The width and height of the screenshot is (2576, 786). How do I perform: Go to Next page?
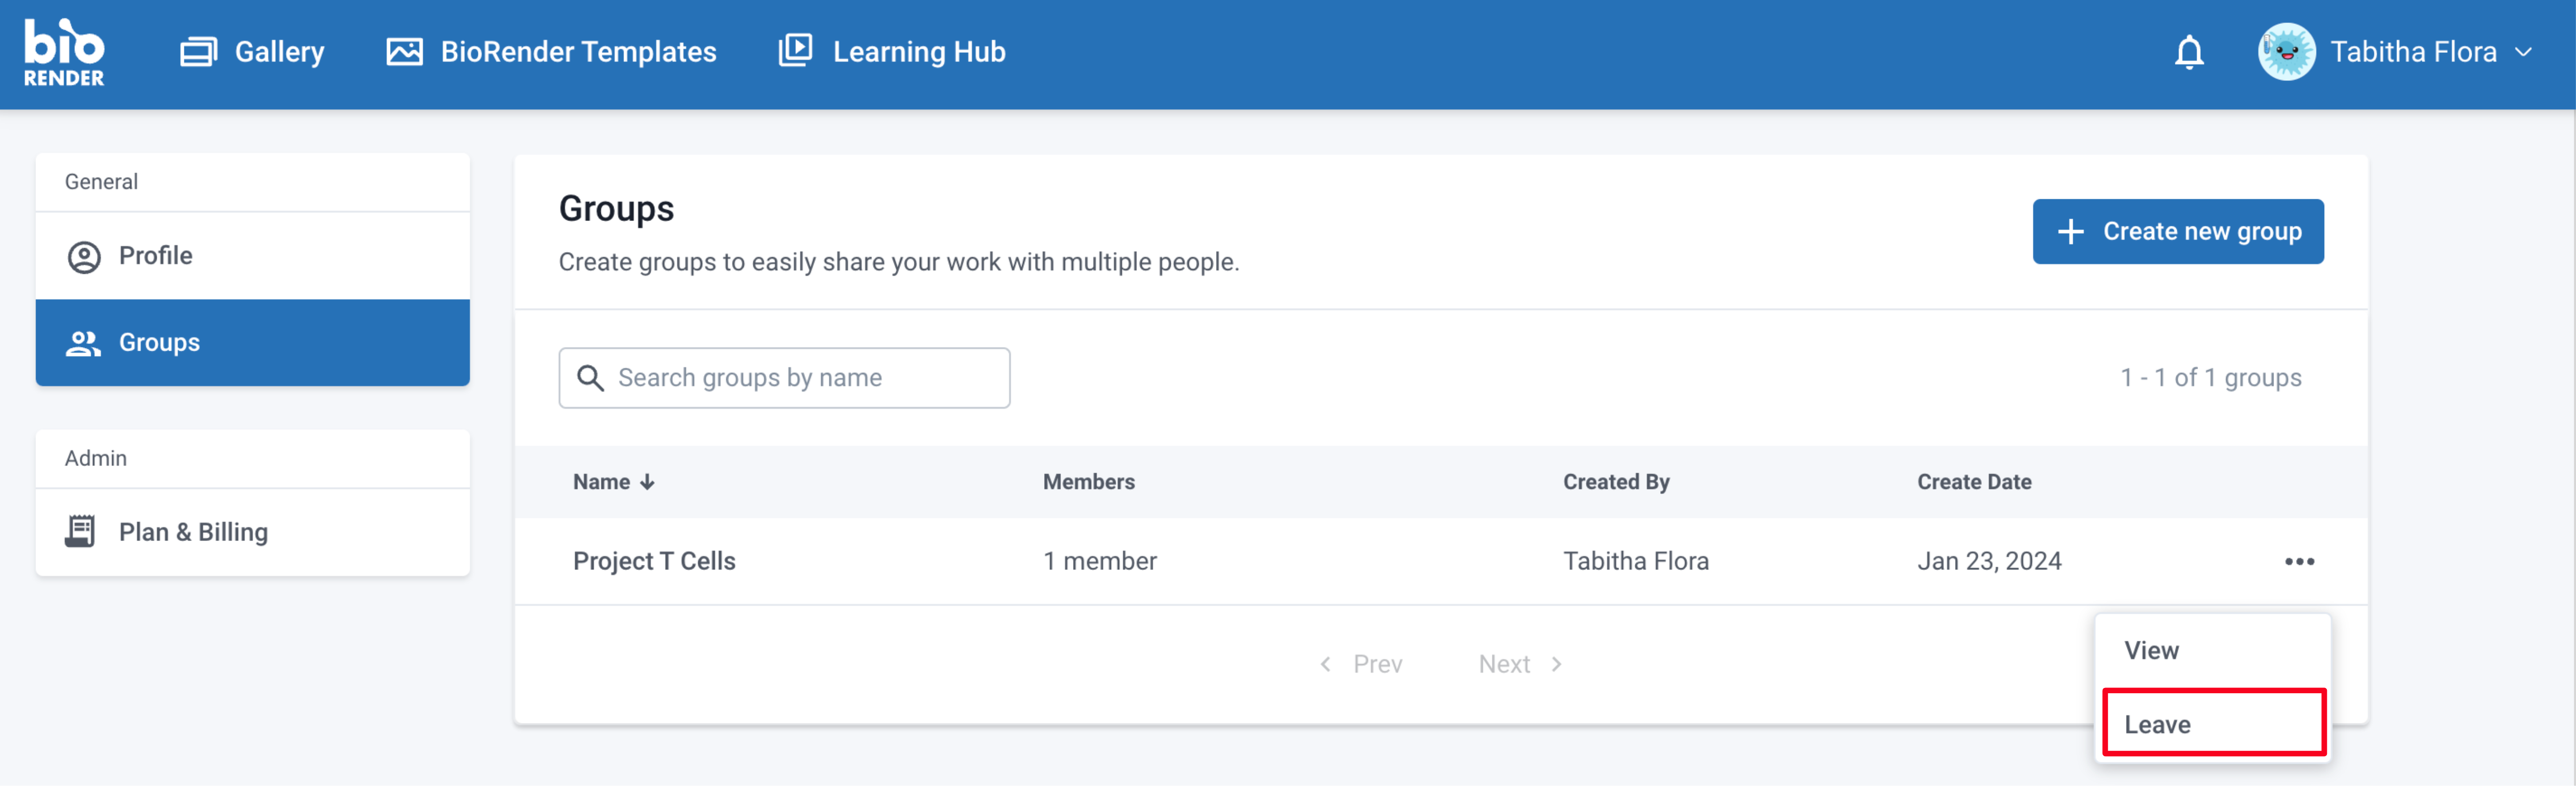pyautogui.click(x=1520, y=664)
